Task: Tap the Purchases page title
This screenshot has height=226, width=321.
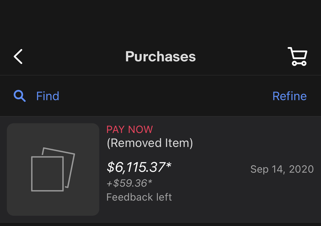Action: pos(160,56)
